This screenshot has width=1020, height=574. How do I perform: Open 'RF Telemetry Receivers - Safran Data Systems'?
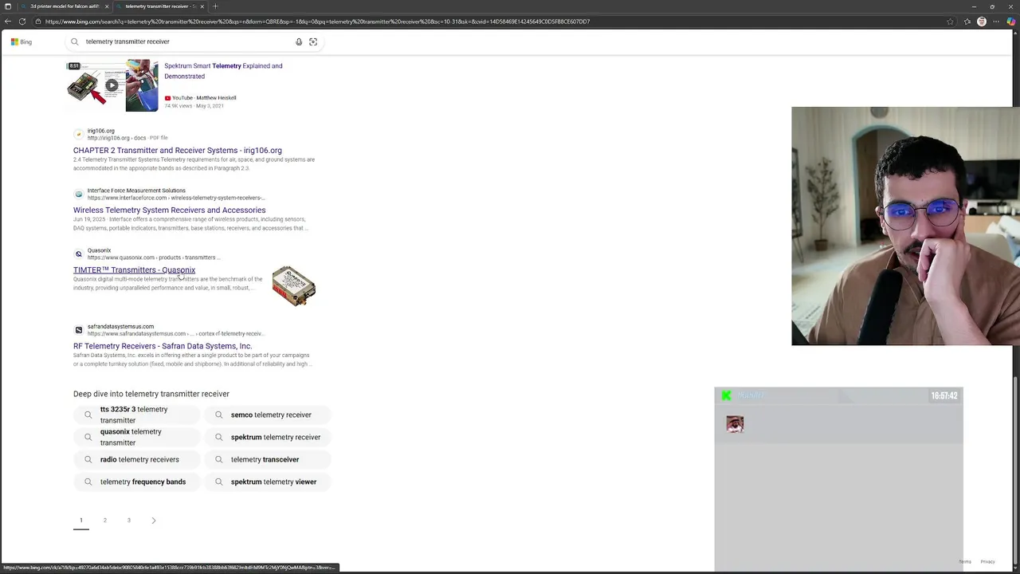pyautogui.click(x=163, y=346)
